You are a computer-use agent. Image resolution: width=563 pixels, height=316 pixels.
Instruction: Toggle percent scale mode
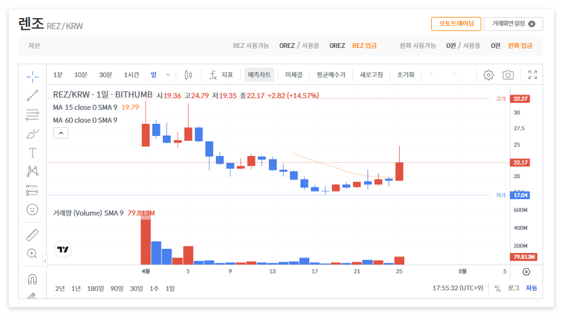click(x=497, y=289)
